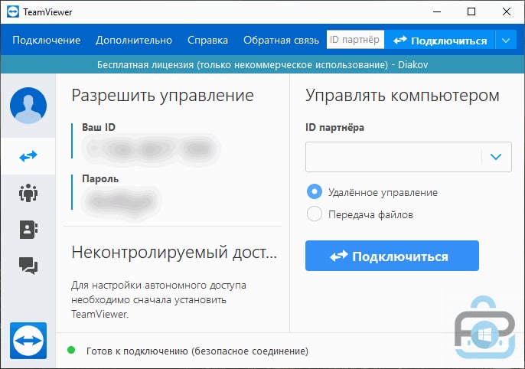Close the TeamViewer window

pos(507,11)
